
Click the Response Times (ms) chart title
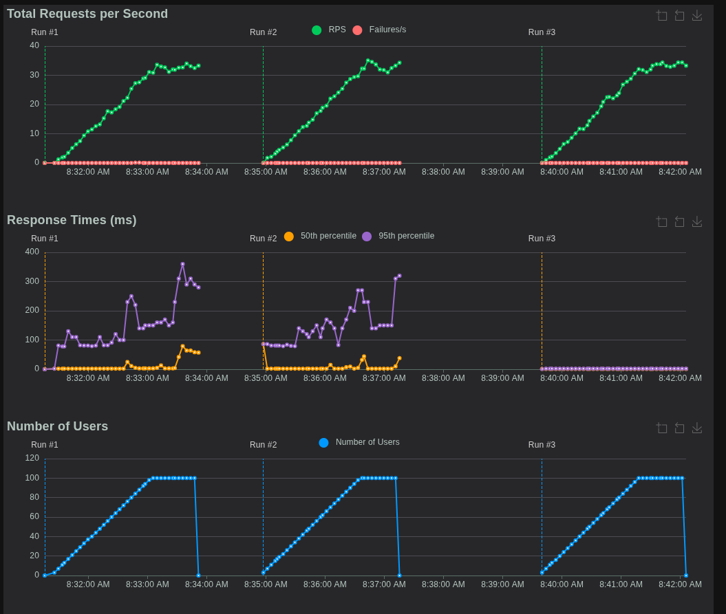tap(72, 220)
